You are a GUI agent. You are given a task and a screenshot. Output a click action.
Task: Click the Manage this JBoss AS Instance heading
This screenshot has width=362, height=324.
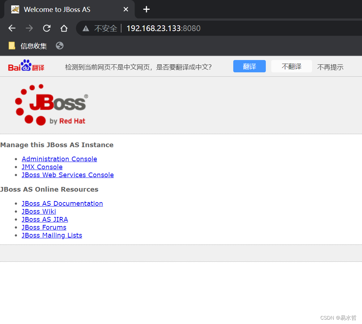[x=57, y=145]
